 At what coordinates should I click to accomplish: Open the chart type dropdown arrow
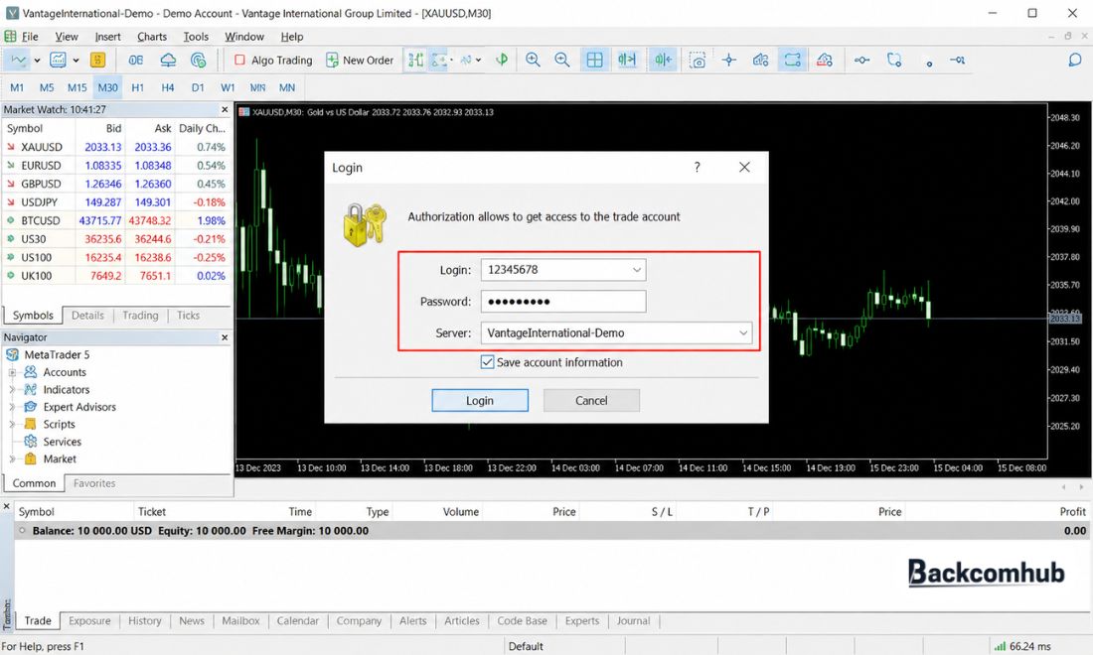click(37, 61)
